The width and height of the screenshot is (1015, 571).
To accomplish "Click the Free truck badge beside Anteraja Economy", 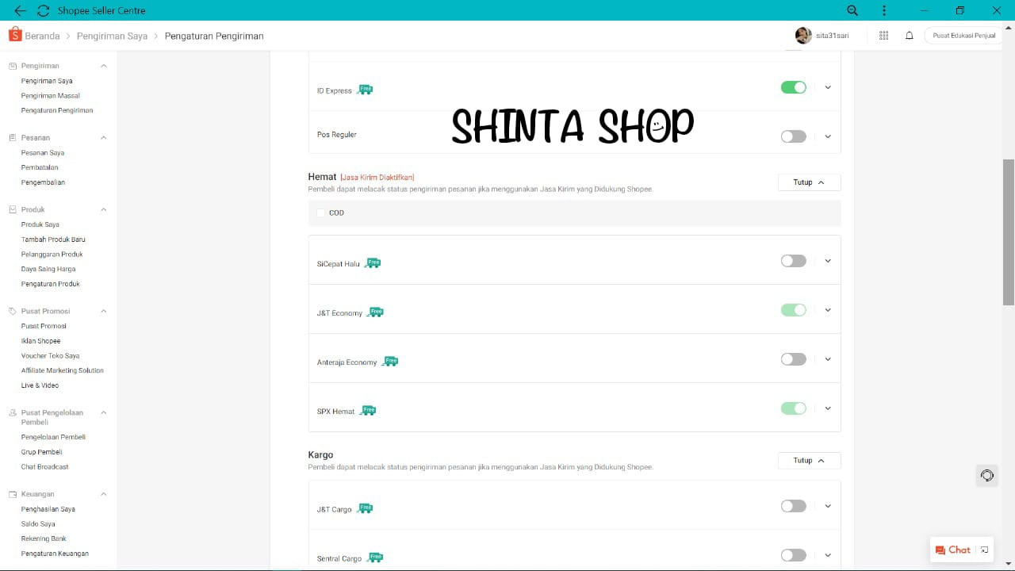I will pos(389,361).
